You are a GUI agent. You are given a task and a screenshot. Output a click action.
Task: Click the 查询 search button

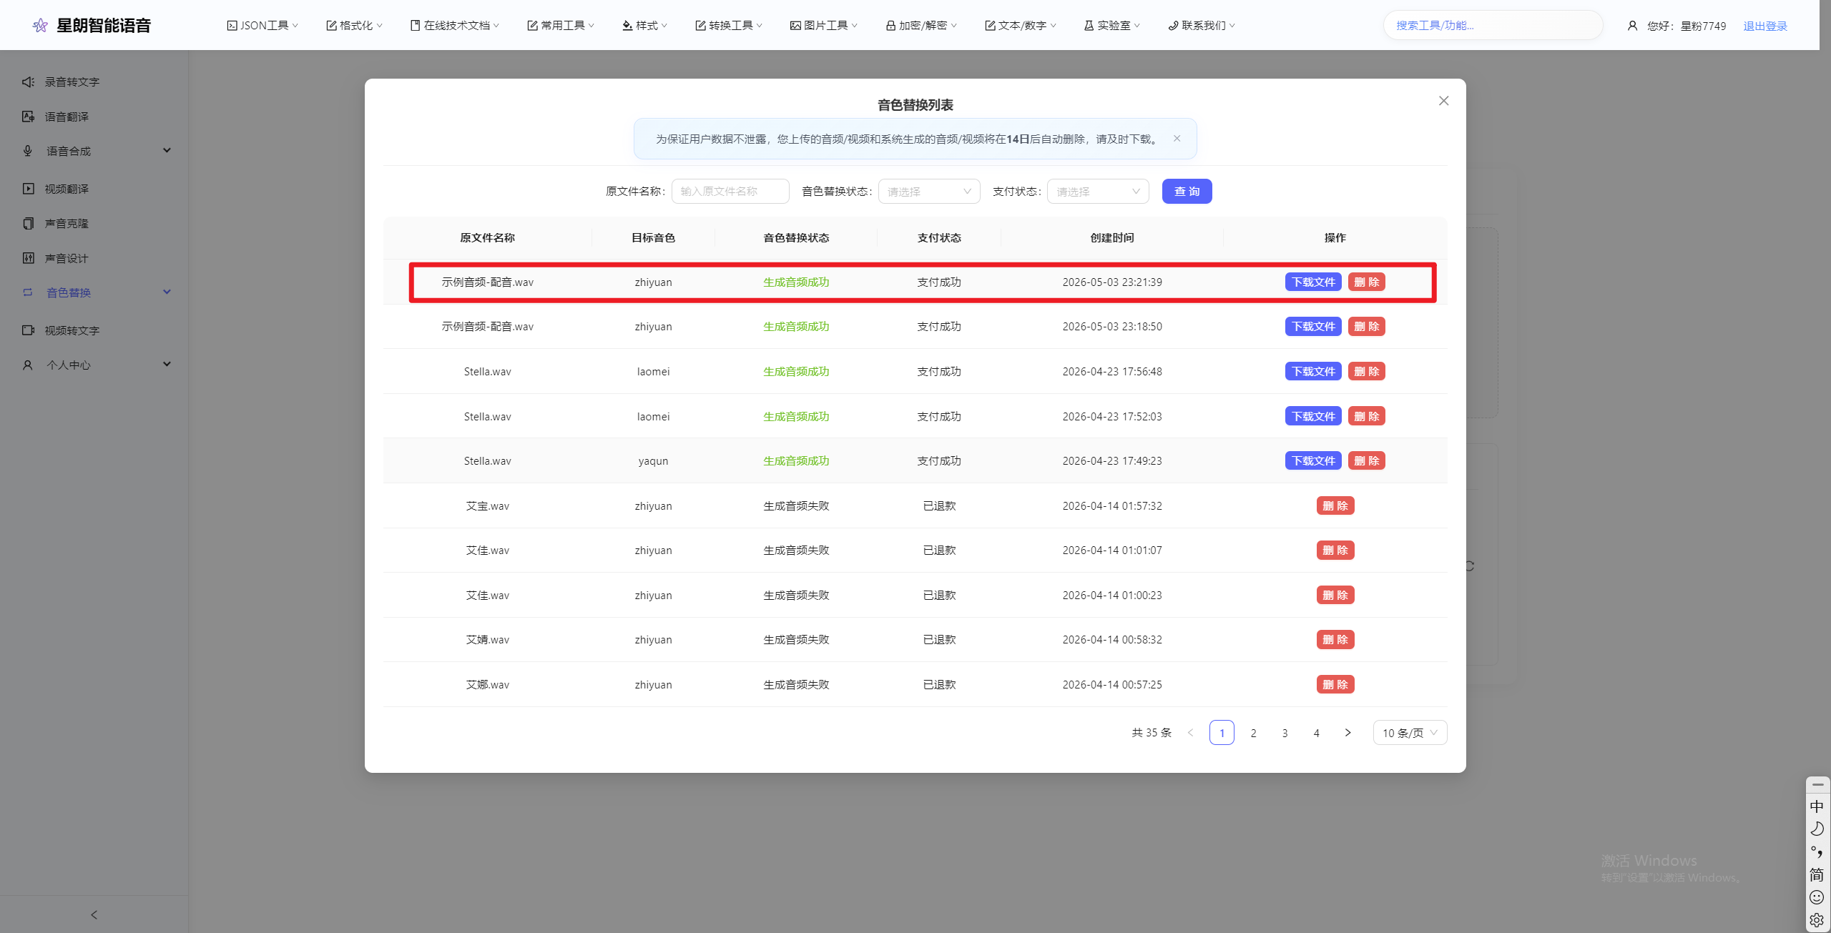[x=1187, y=192]
